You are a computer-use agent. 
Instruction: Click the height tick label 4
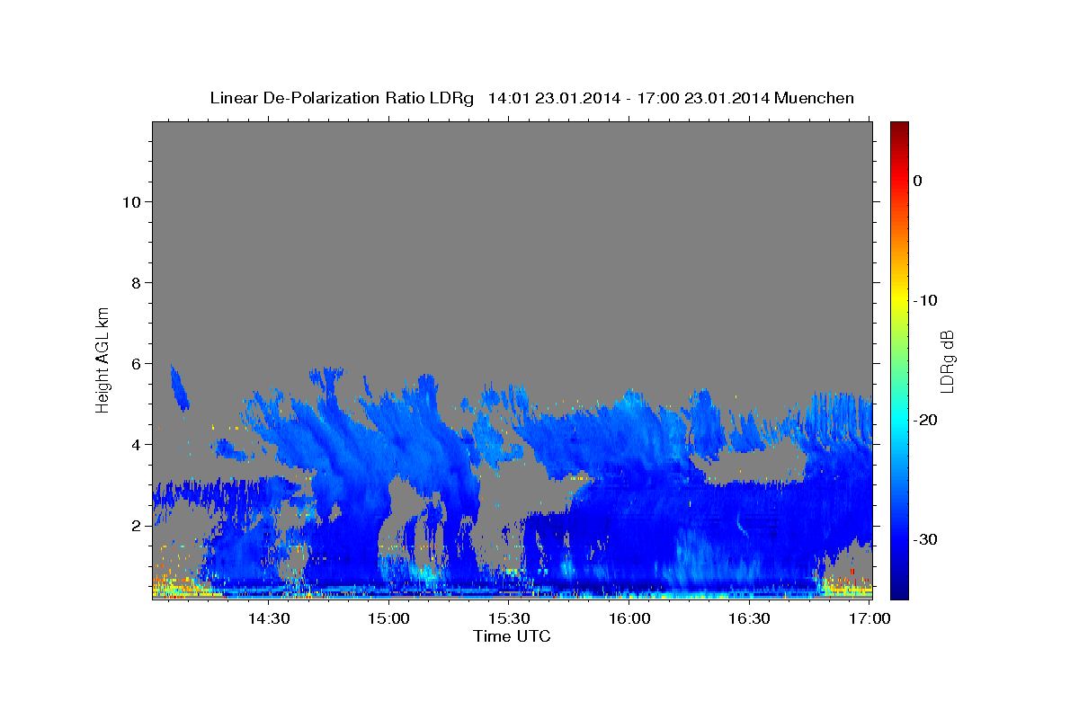pyautogui.click(x=137, y=445)
